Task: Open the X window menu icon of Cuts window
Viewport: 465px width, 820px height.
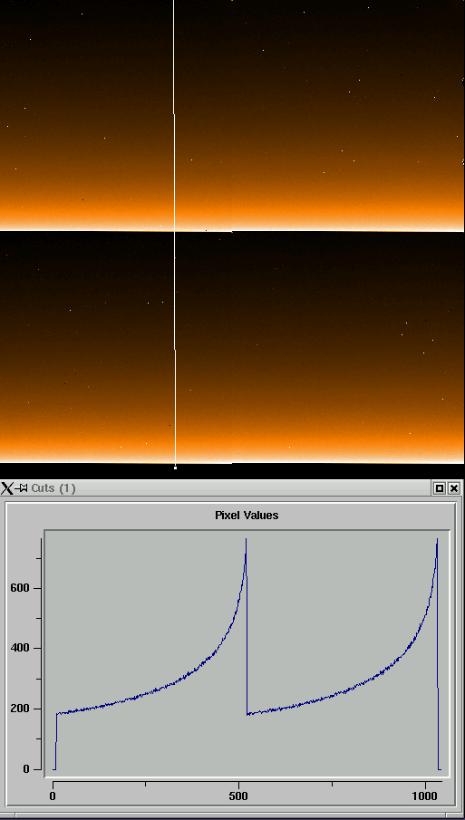Action: pos(7,488)
